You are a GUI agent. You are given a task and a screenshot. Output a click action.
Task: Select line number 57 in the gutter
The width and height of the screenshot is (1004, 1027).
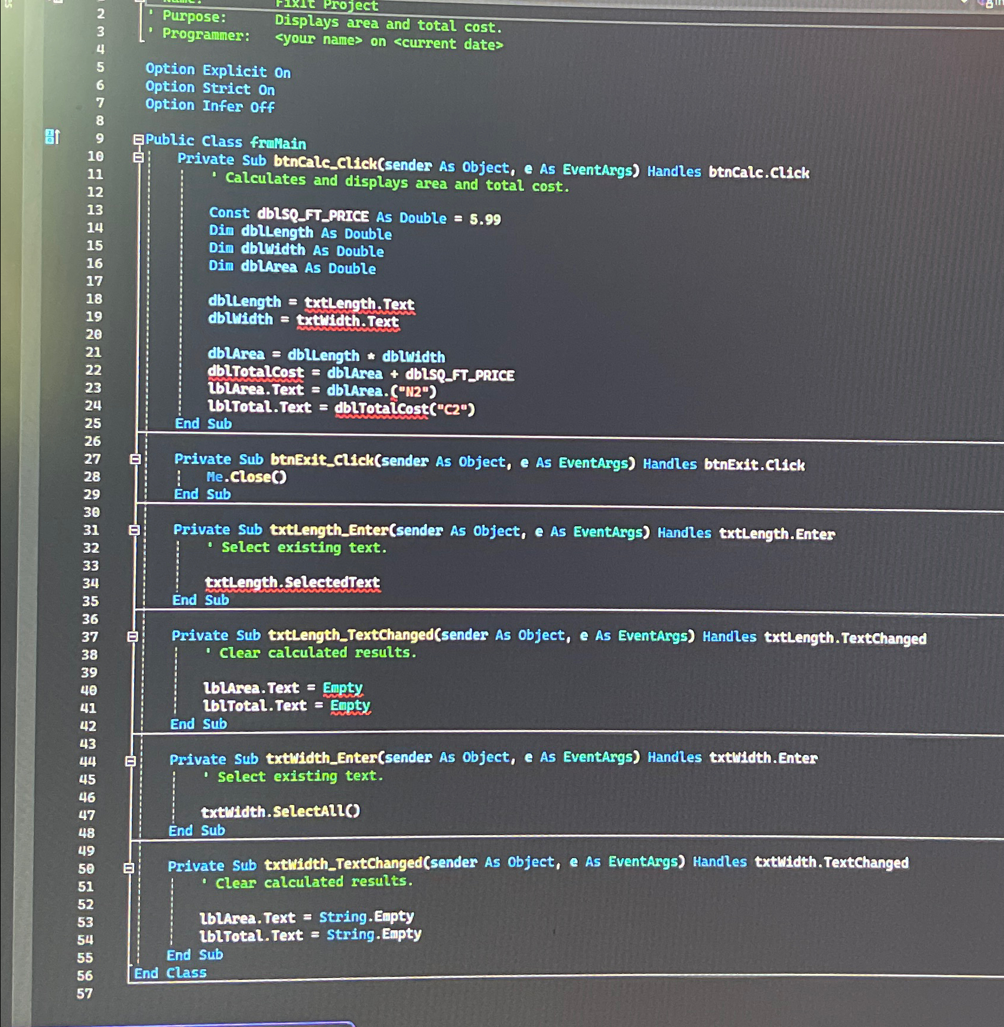(x=85, y=993)
